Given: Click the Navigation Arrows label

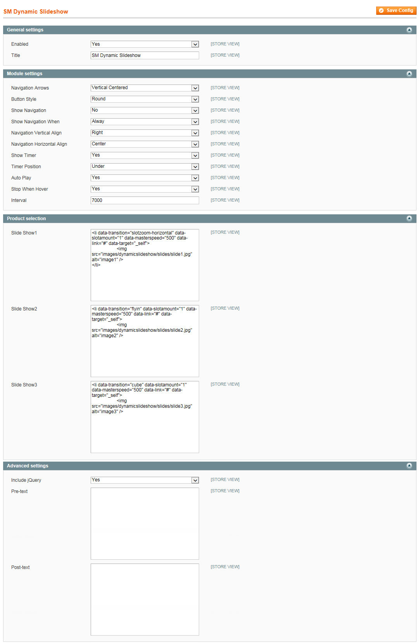Looking at the screenshot, I should click(30, 88).
